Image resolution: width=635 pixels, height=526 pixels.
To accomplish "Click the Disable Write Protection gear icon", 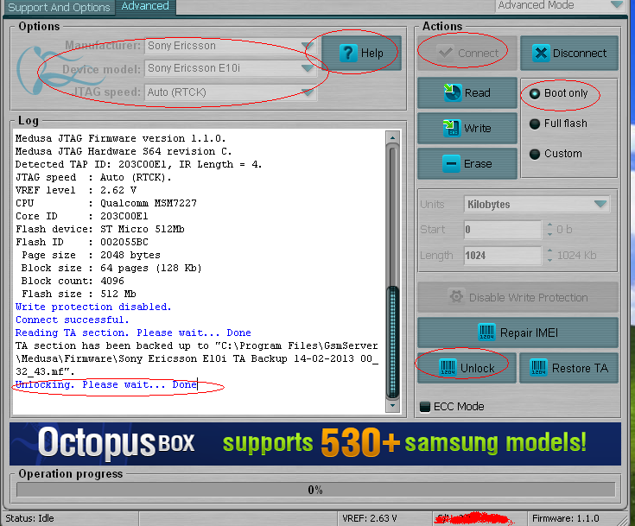I will (456, 297).
